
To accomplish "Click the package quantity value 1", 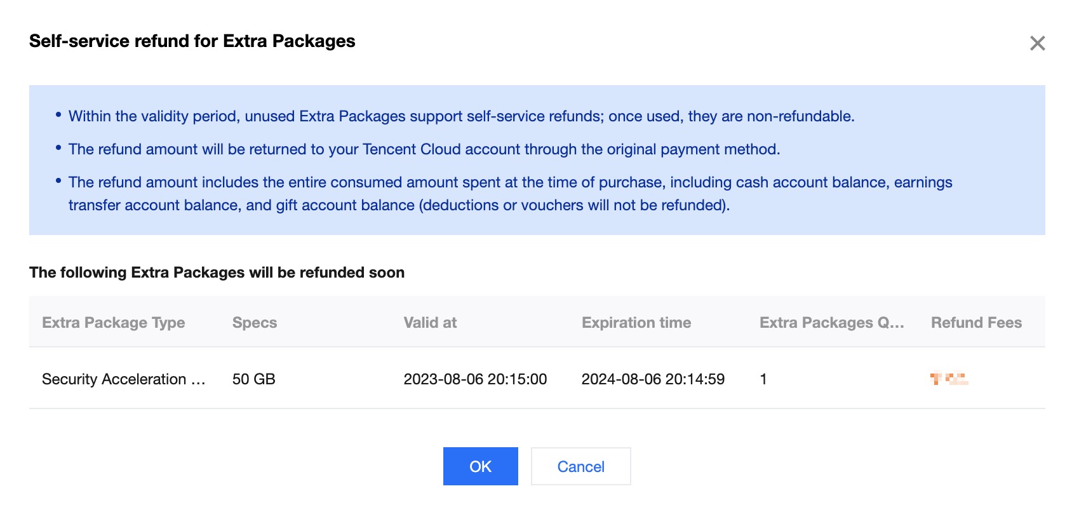I will 763,379.
